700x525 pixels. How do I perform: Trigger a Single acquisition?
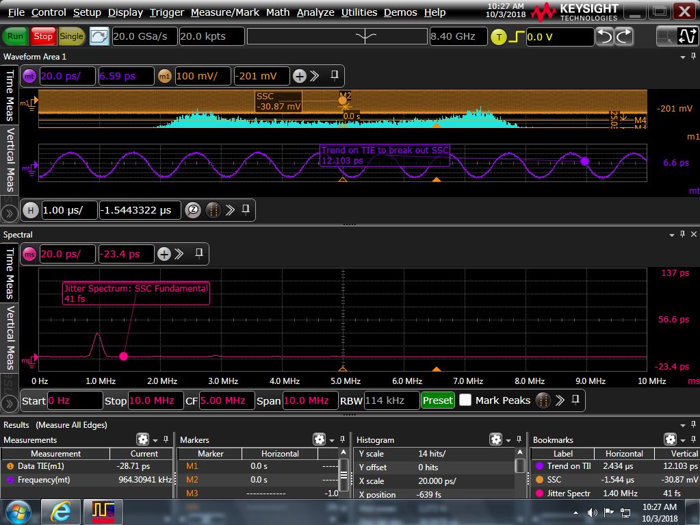tap(71, 36)
